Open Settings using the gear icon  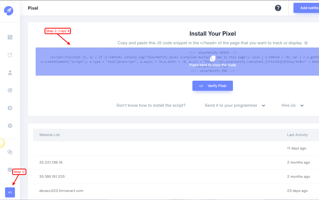[x=10, y=126]
